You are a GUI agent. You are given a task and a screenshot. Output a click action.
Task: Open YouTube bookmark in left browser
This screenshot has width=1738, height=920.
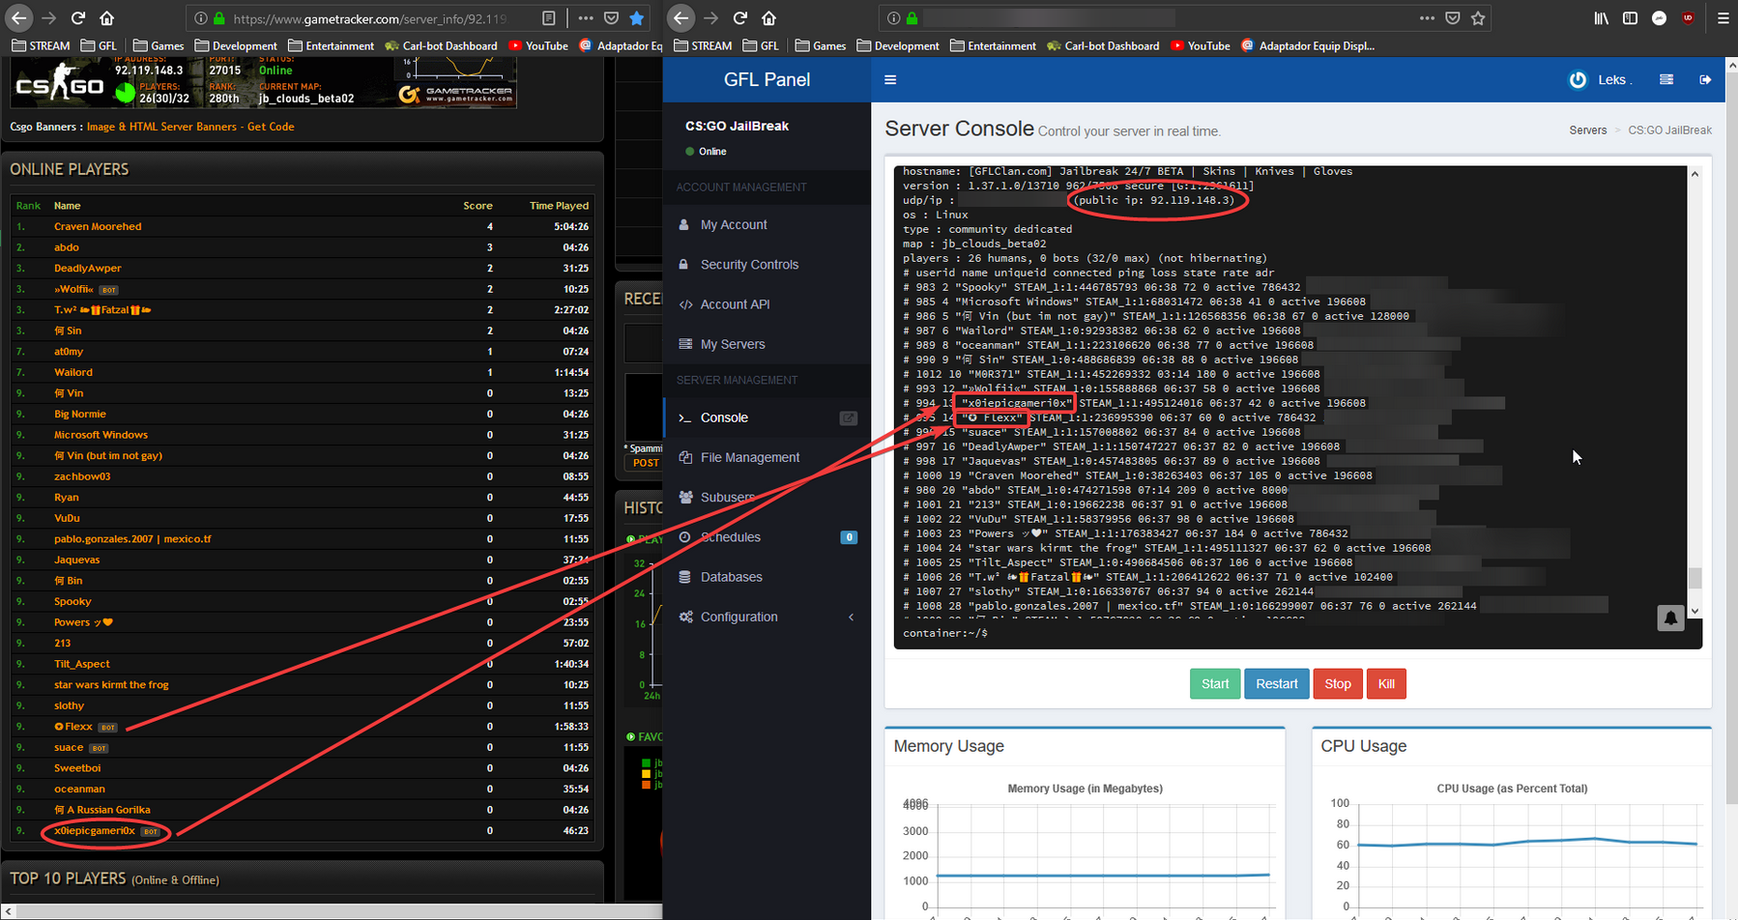[538, 45]
